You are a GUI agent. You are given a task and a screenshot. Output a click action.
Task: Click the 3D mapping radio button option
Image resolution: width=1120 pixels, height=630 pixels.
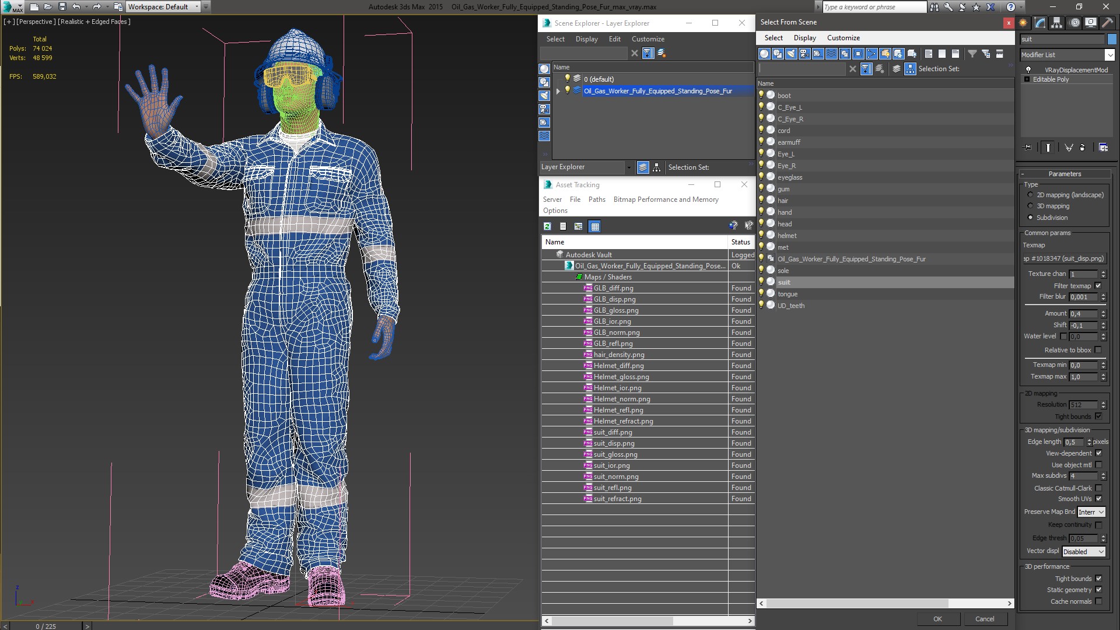1030,205
